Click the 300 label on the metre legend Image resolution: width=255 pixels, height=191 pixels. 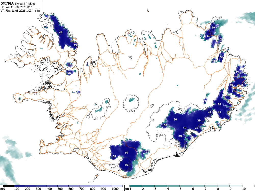pos(39,189)
